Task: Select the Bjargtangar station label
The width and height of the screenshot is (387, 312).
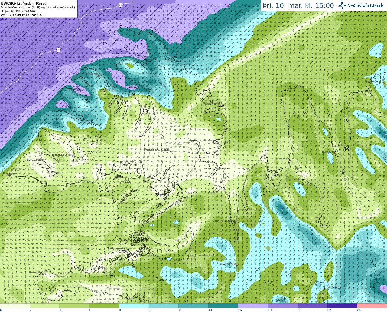Action: click(10, 174)
